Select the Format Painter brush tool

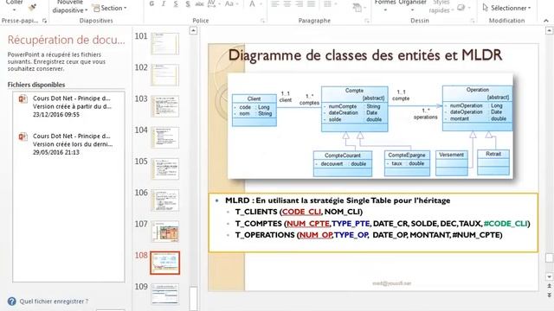pos(33,7)
